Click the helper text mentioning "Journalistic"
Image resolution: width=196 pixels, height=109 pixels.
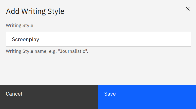[x=47, y=52]
